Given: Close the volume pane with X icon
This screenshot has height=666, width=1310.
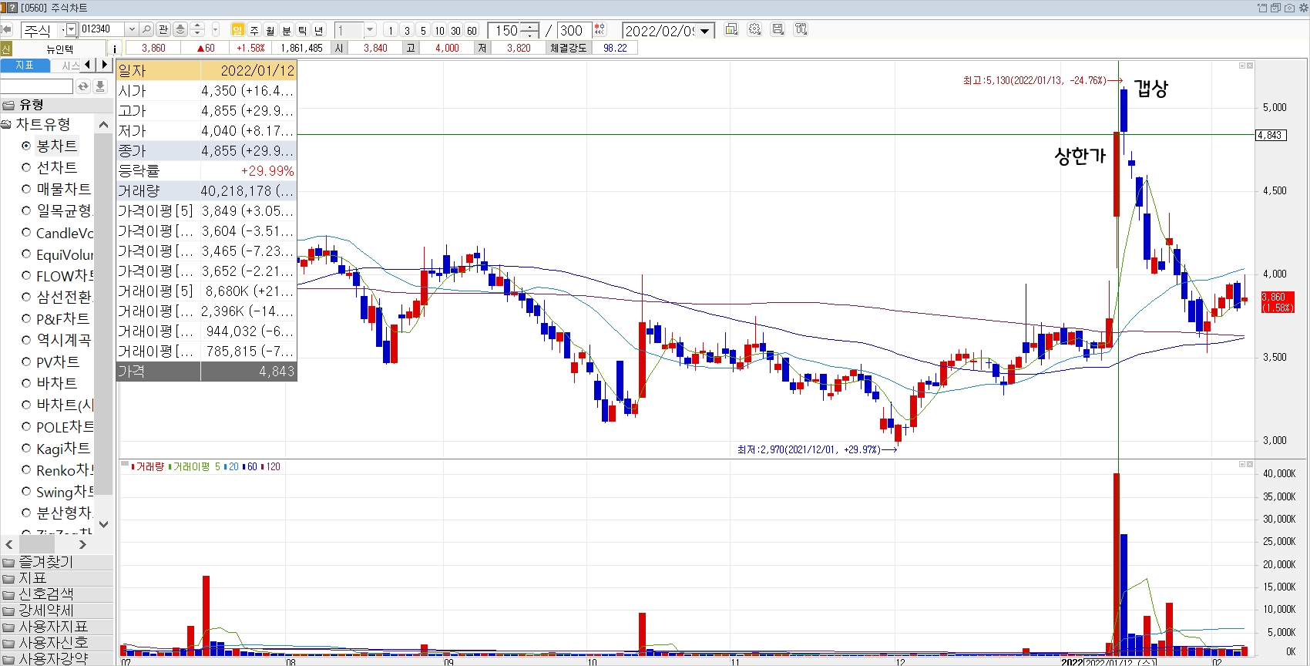Looking at the screenshot, I should click(1250, 464).
